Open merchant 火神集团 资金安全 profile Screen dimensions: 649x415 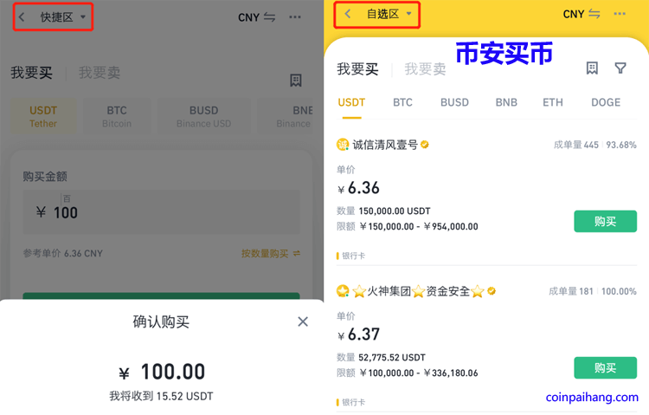click(419, 291)
